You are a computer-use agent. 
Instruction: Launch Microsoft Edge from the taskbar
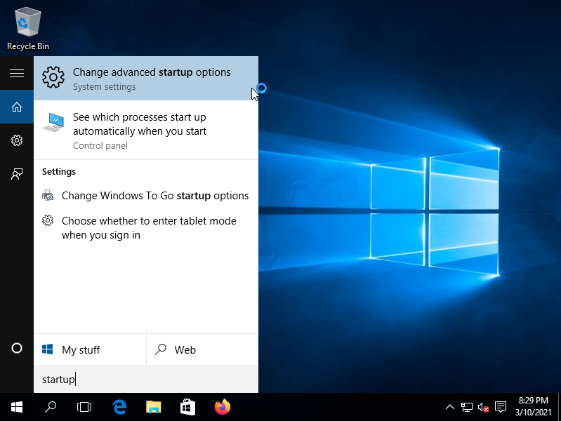(x=119, y=406)
